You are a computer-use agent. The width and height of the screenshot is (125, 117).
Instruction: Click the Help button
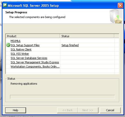tap(16, 110)
